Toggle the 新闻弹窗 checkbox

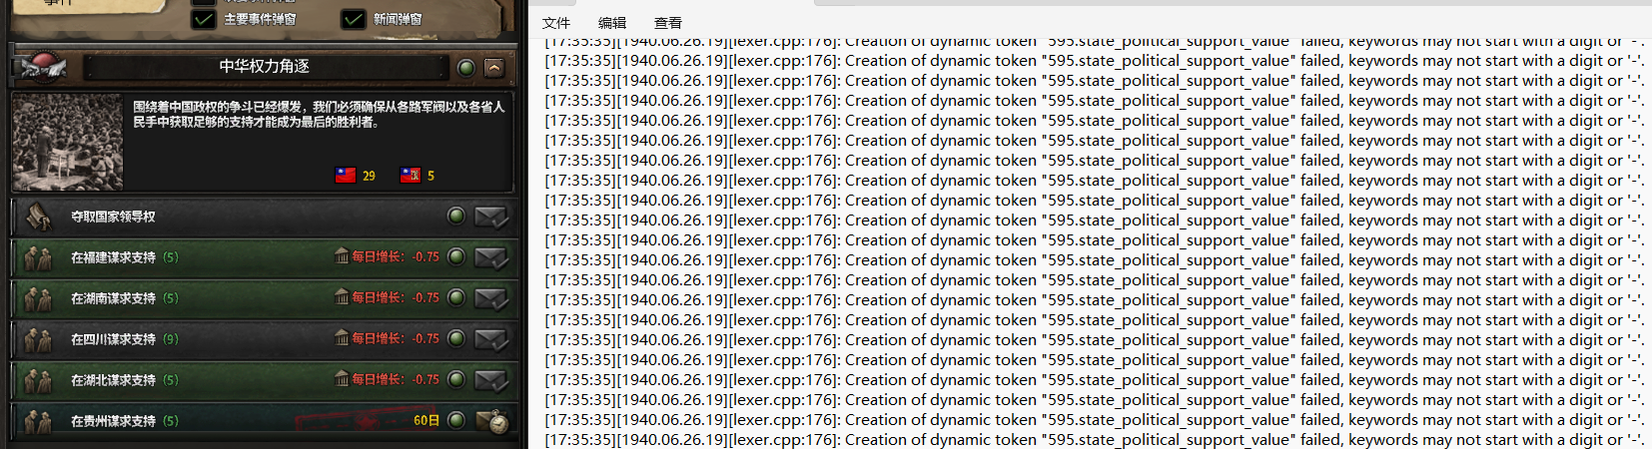click(x=354, y=19)
